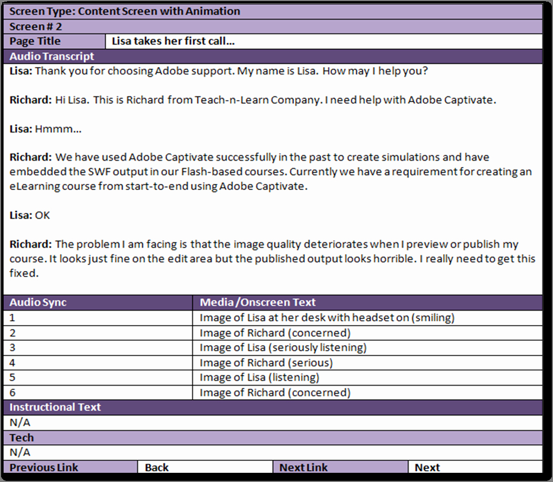Click Richard's 'Hi Lisa. This is Richard' line
553x482 pixels.
point(253,100)
